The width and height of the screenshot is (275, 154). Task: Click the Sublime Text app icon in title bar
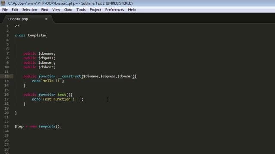(3, 3)
